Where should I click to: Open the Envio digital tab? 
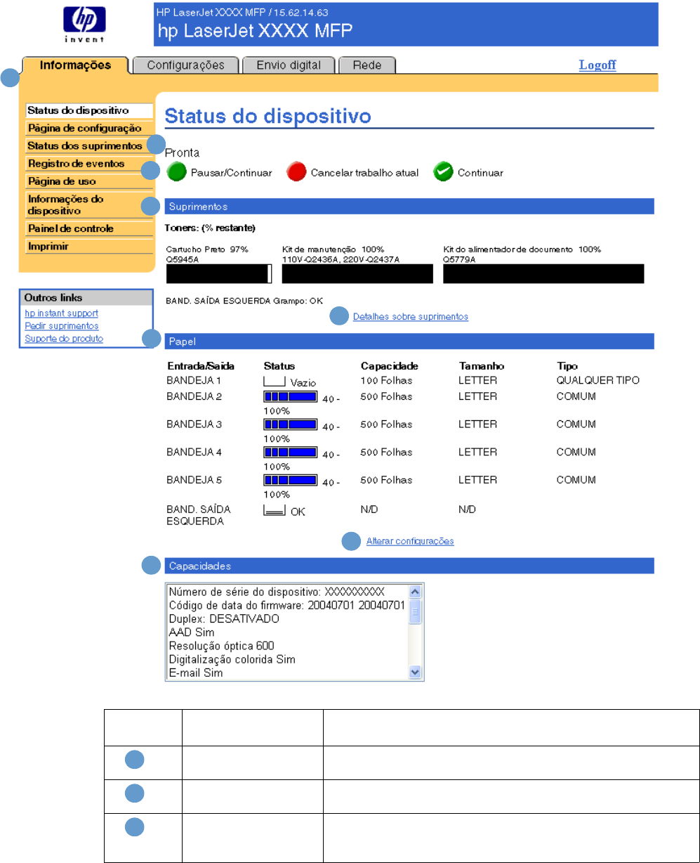point(289,65)
